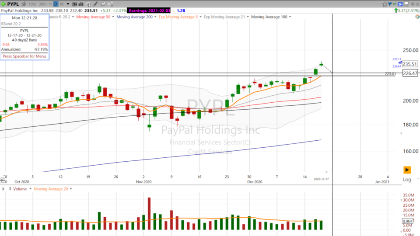Click the 'Mon 12-21-20' date header
This screenshot has height=236, width=420.
(x=24, y=18)
